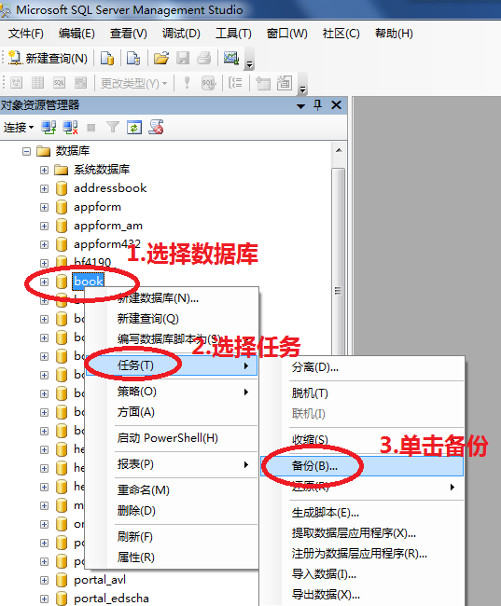Click the Disconnect server icon
The image size is (501, 606).
(70, 127)
